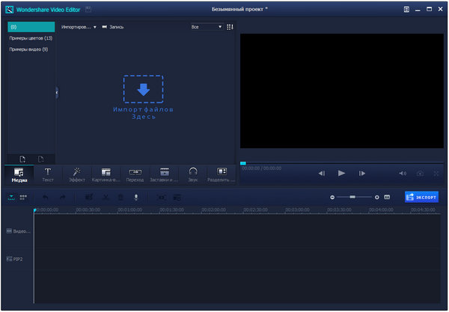Open the Переход transitions tab
449x312 pixels.
coord(135,174)
